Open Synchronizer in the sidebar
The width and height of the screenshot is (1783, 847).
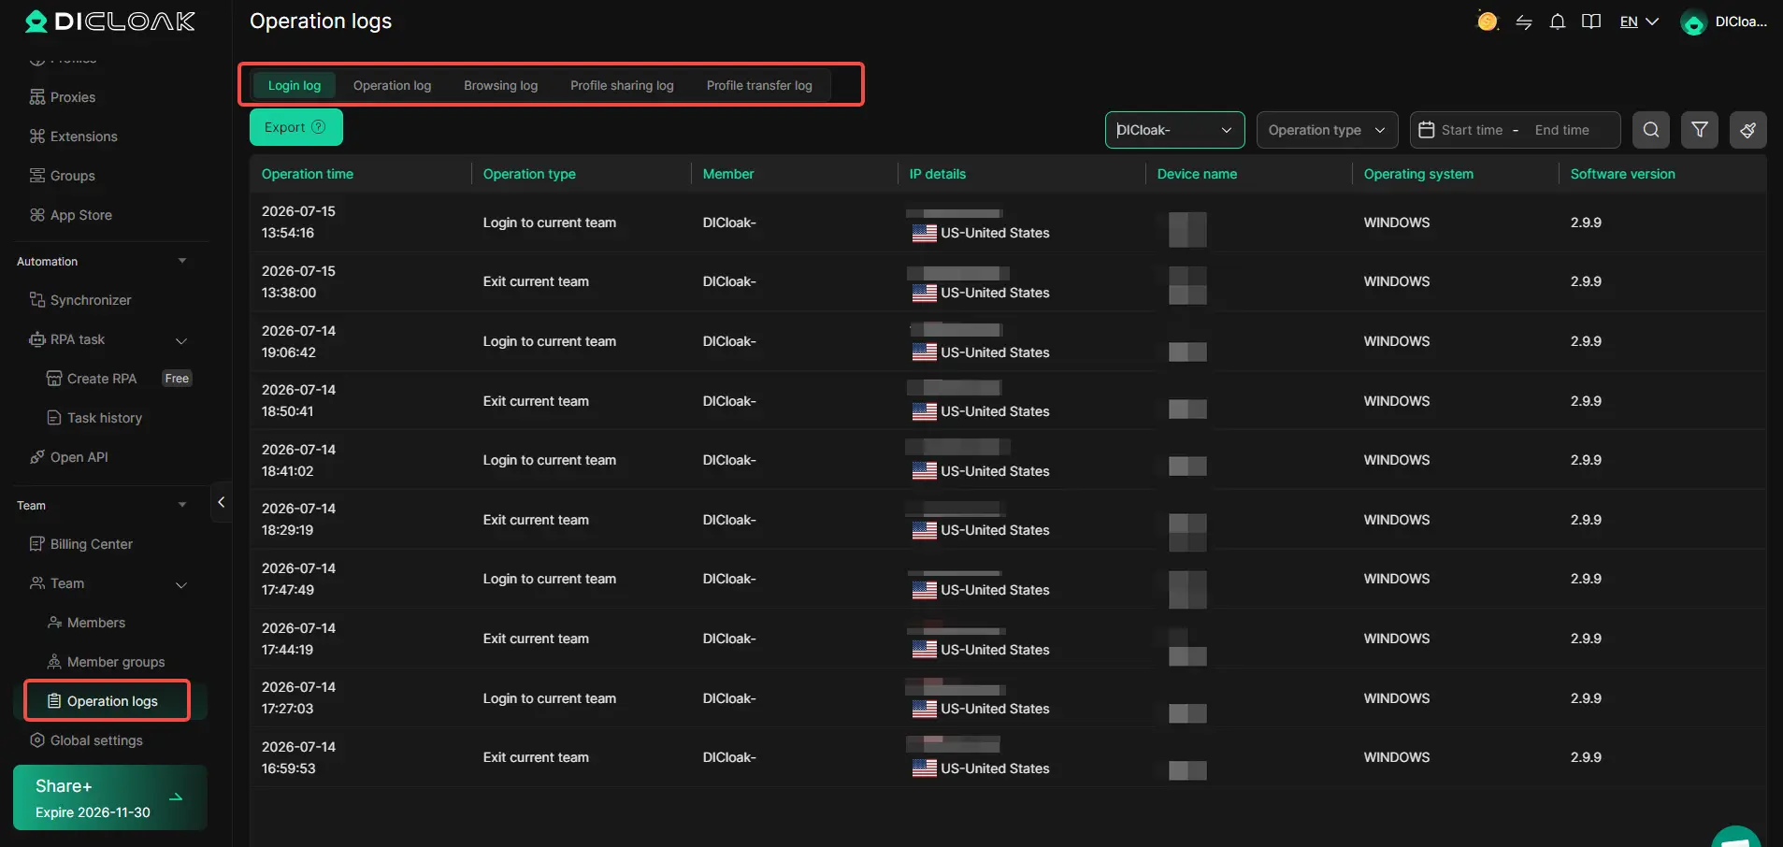pos(91,300)
